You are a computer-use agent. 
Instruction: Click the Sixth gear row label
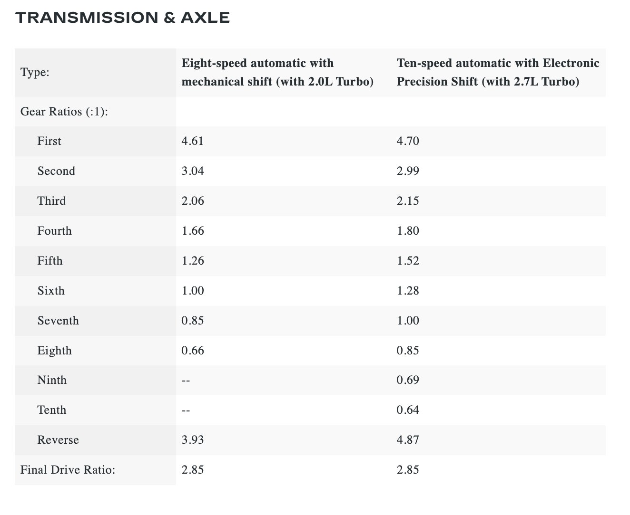tap(51, 291)
